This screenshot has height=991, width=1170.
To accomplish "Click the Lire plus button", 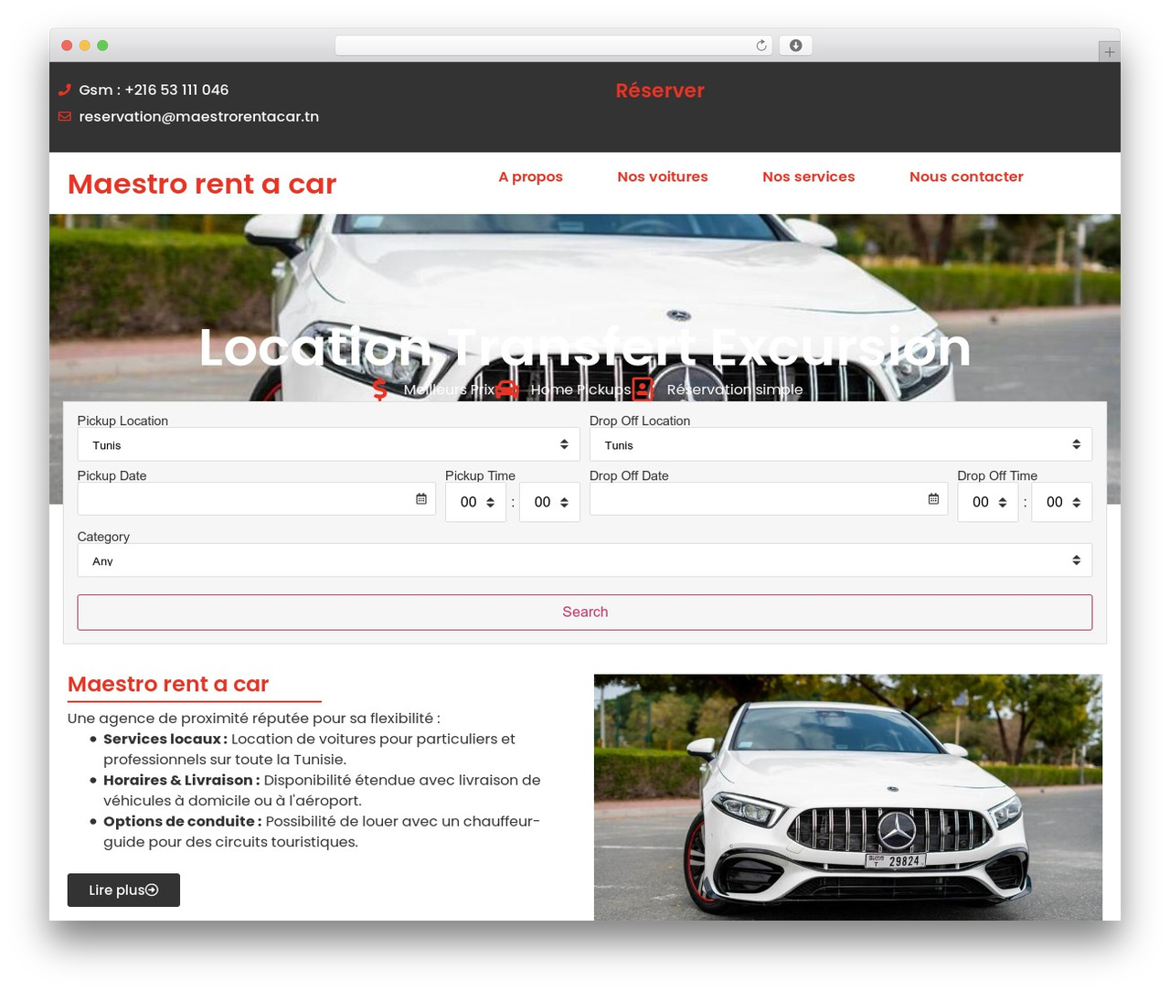I will pyautogui.click(x=123, y=890).
